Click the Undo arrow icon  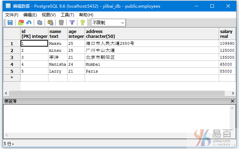[x=29, y=23]
